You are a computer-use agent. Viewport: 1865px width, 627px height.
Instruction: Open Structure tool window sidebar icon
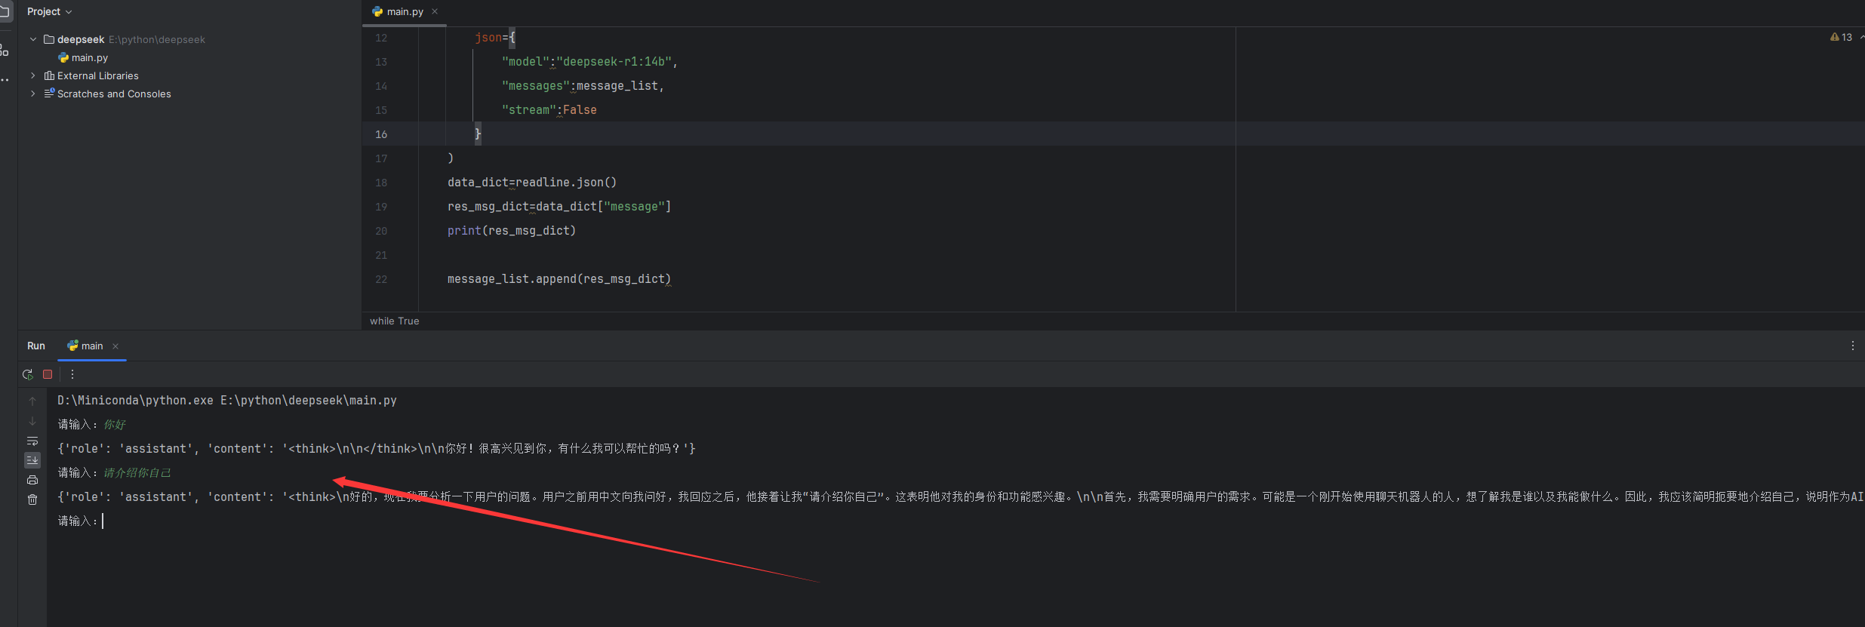5,51
